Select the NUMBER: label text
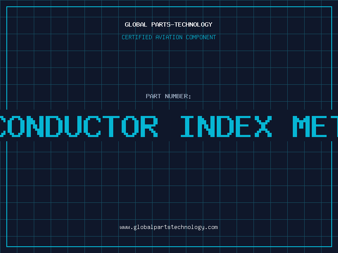The height and width of the screenshot is (253, 338). (178, 96)
